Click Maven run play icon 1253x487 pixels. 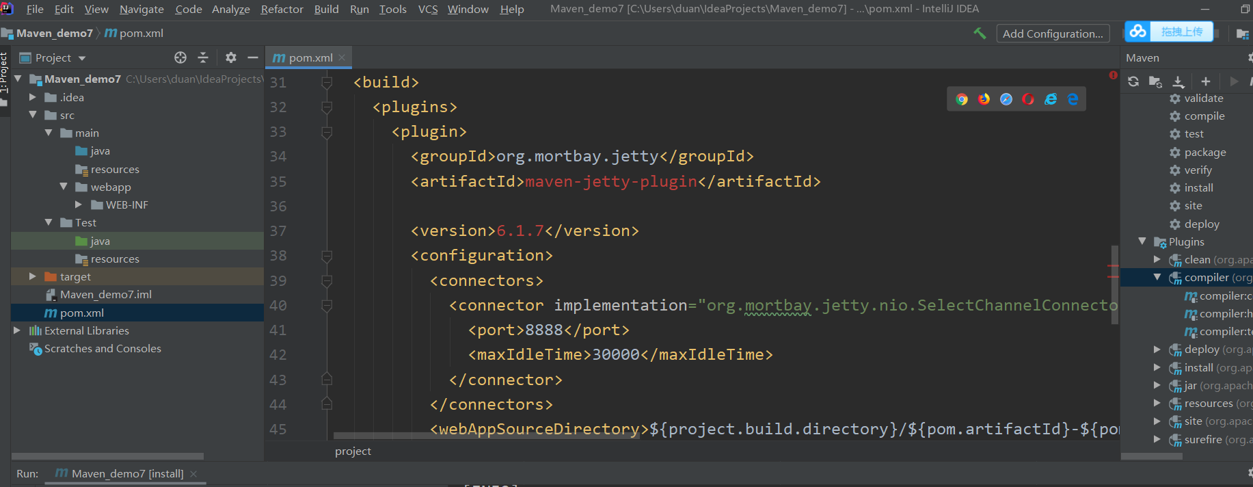[1234, 81]
